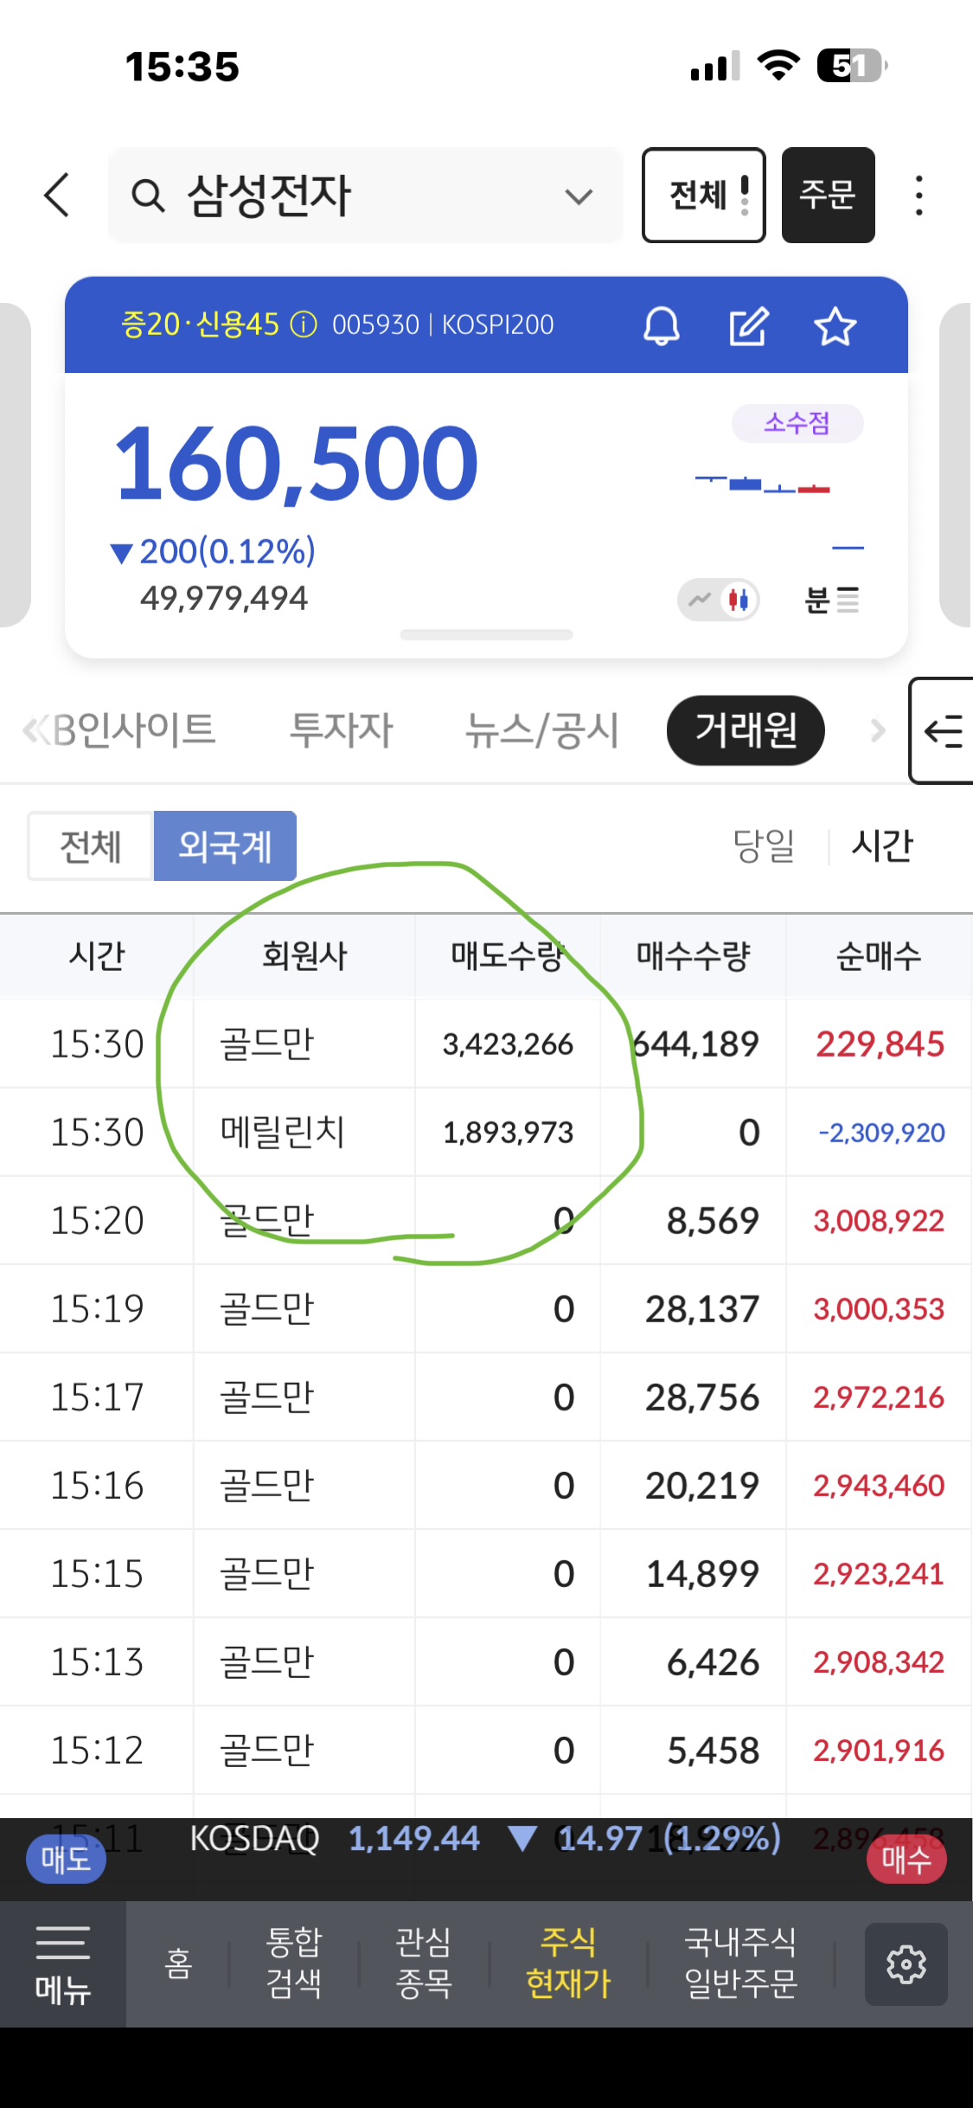Tap the alert bell icon
This screenshot has width=973, height=2108.
(x=661, y=326)
